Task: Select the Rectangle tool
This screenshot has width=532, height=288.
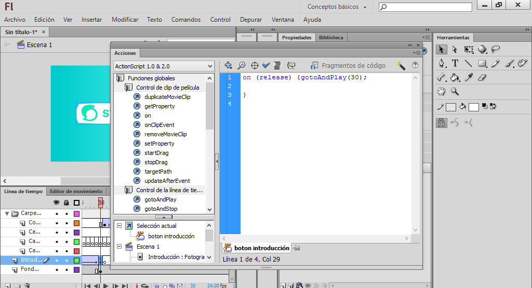Action: point(482,63)
